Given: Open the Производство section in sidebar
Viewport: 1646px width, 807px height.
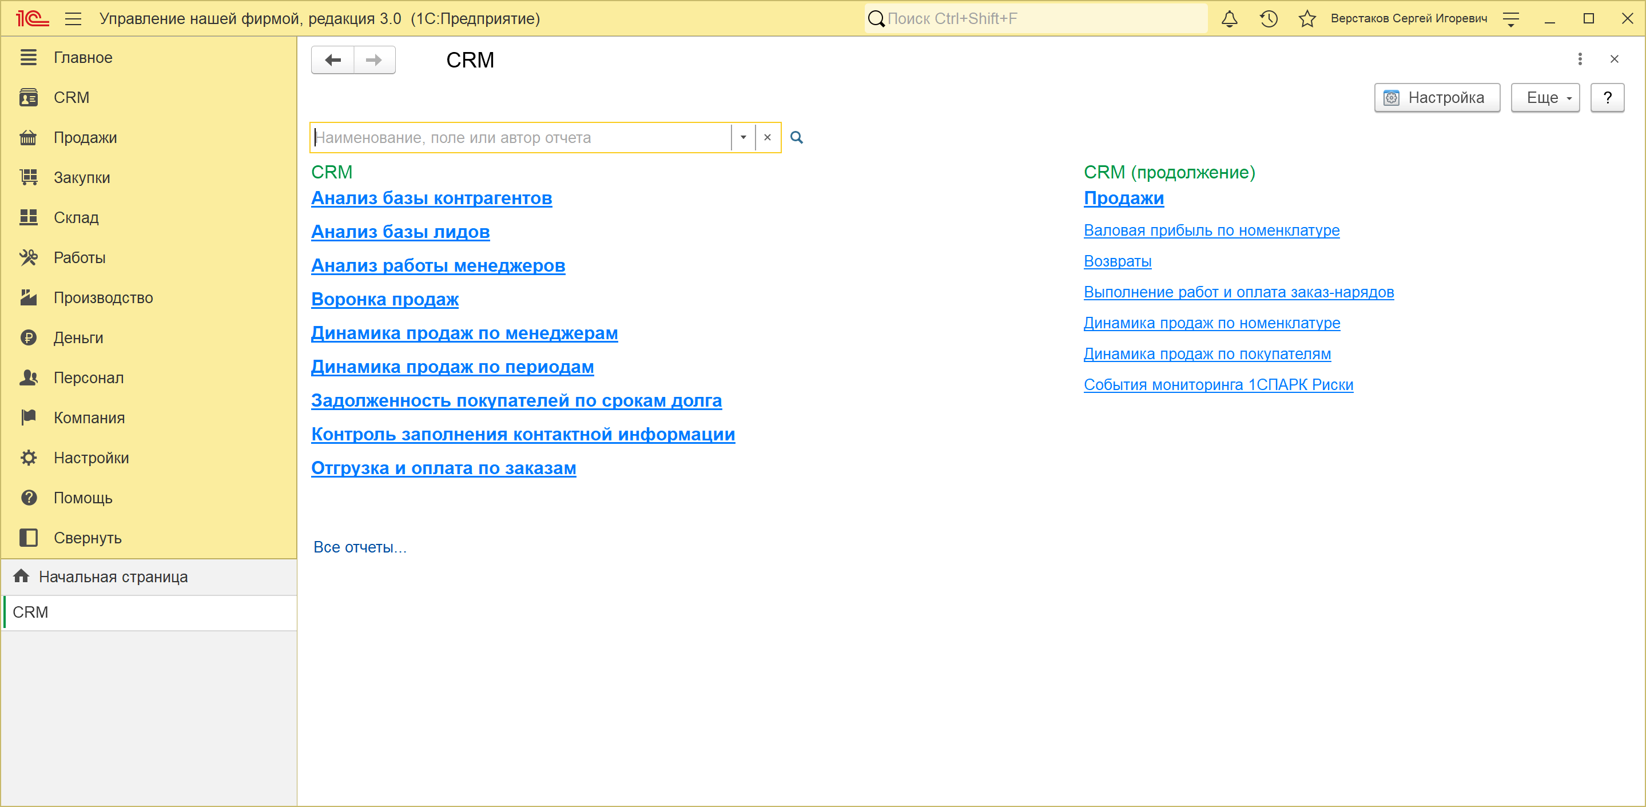Looking at the screenshot, I should click(103, 298).
